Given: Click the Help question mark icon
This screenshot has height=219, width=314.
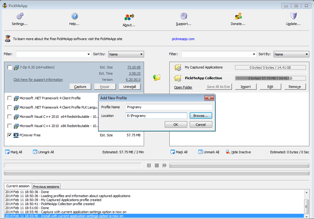Looking at the screenshot, I should tap(75, 16).
